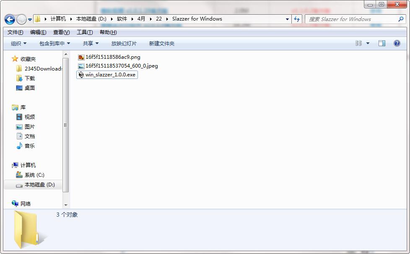Click the Back navigation arrow button
Screen dimensions: 410x254
10,19
